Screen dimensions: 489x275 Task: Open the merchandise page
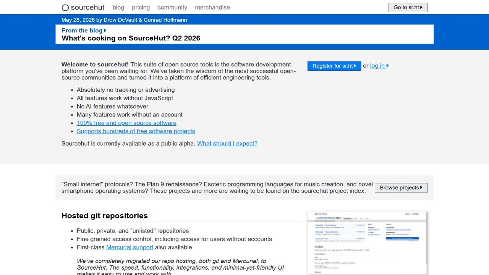[x=212, y=7]
